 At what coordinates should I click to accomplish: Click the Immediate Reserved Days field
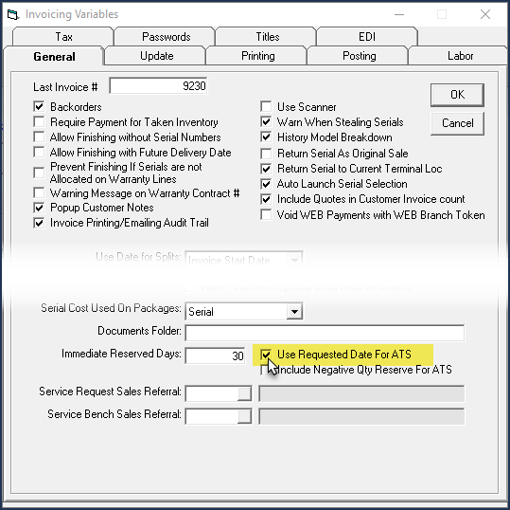[x=215, y=355]
